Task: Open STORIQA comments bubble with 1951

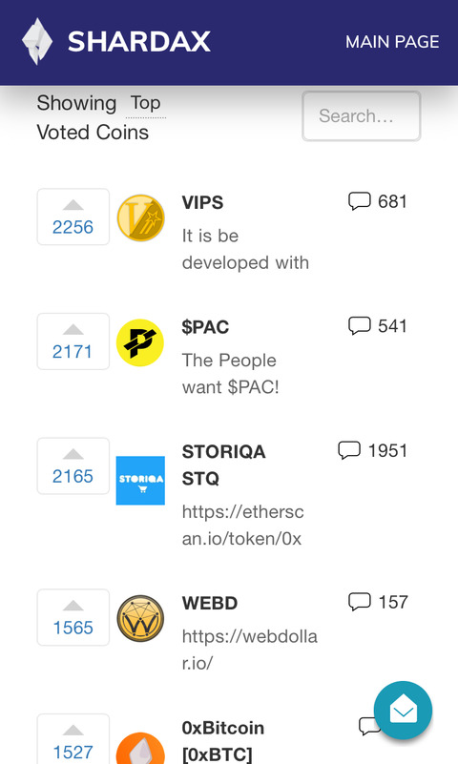Action: [x=349, y=450]
